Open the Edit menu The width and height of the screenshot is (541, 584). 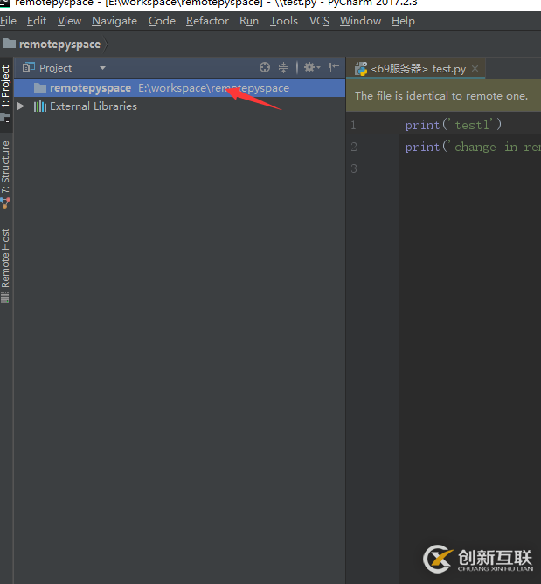[x=37, y=21]
